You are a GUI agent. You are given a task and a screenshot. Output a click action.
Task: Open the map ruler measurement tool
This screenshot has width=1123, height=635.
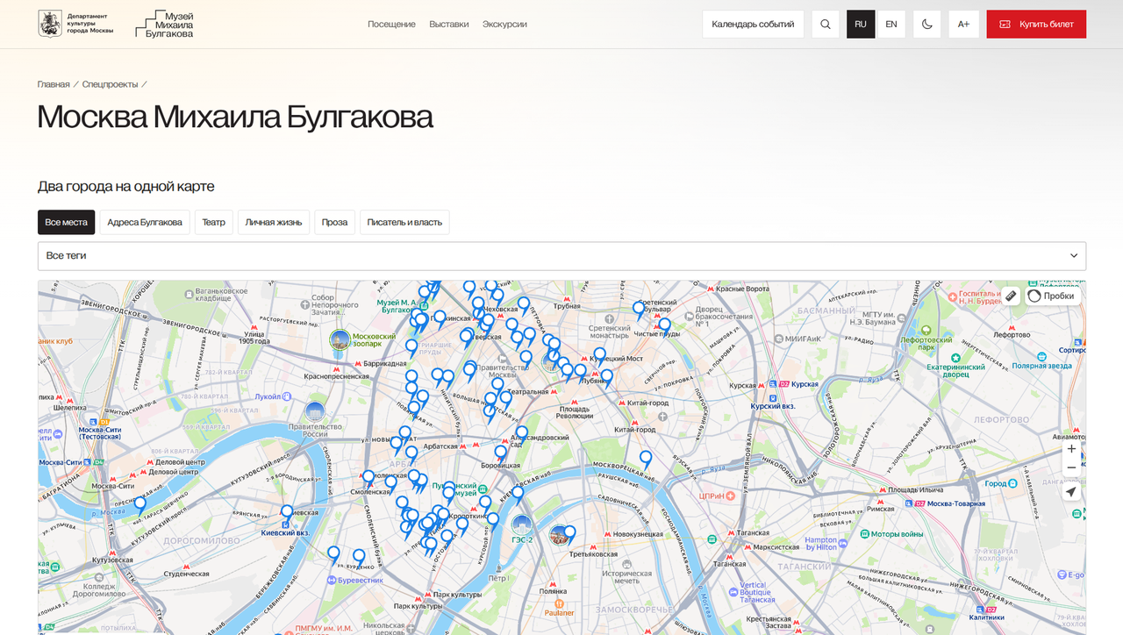point(1010,296)
